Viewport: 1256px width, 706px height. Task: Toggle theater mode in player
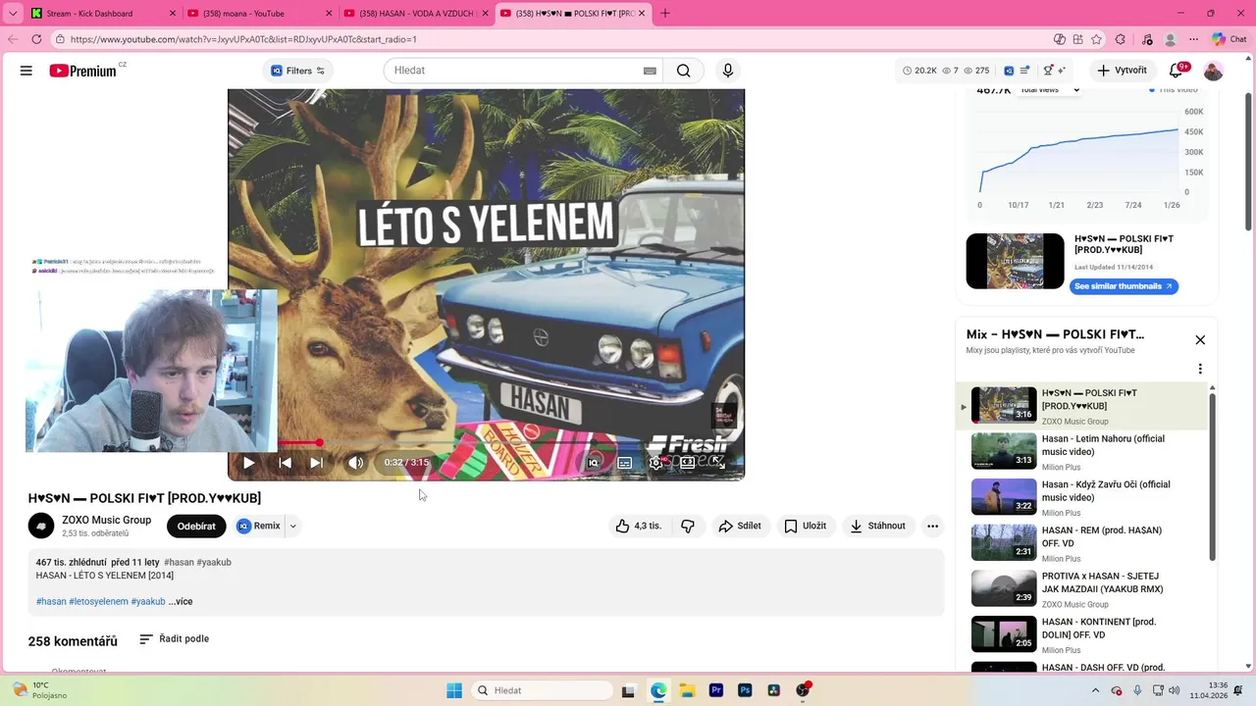click(x=688, y=463)
